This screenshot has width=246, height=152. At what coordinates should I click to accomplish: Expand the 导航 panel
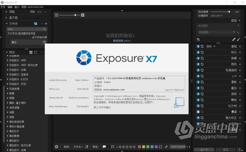6,12
